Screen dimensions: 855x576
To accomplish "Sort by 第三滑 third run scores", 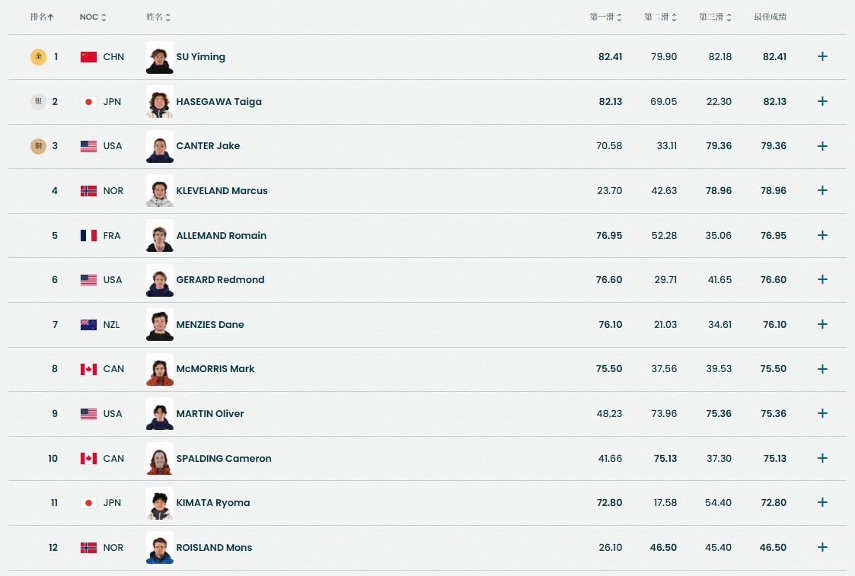I will (716, 17).
